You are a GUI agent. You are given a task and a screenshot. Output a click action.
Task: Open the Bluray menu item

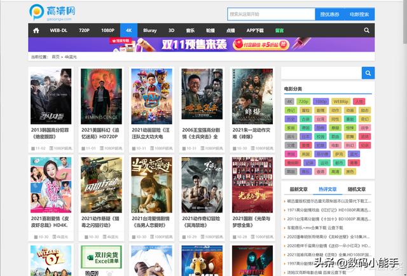(x=150, y=30)
